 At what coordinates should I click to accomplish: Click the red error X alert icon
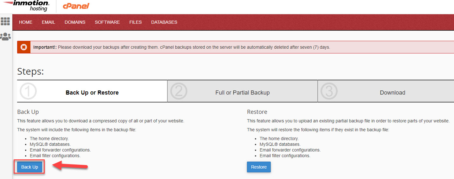click(x=24, y=47)
